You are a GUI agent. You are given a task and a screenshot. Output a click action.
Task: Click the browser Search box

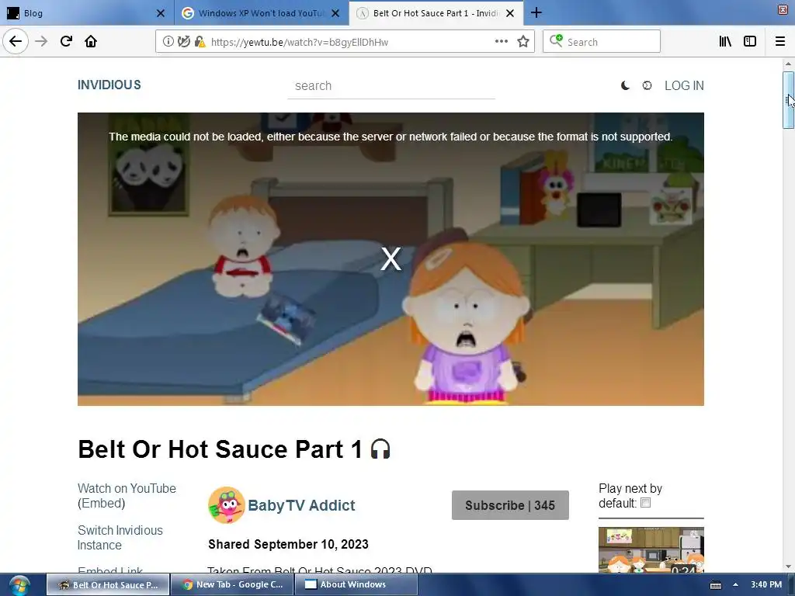coord(602,42)
